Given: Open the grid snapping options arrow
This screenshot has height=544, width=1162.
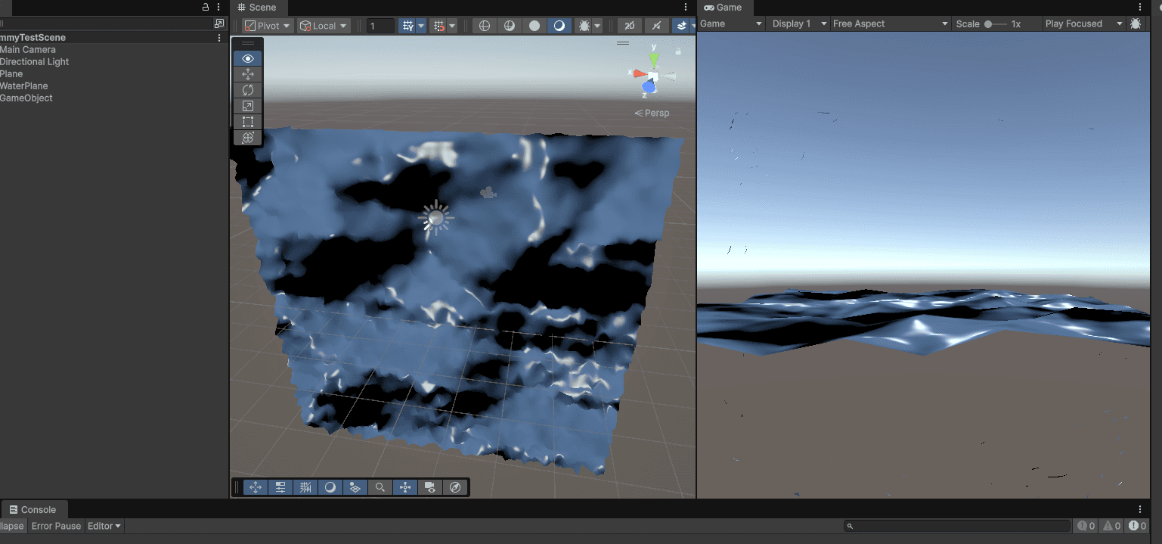Looking at the screenshot, I should point(452,26).
